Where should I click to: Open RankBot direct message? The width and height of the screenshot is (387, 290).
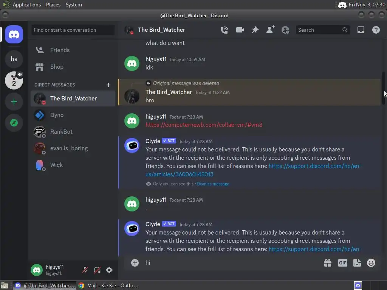[x=73, y=132]
